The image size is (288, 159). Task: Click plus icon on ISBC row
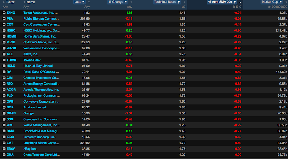tap(4, 137)
